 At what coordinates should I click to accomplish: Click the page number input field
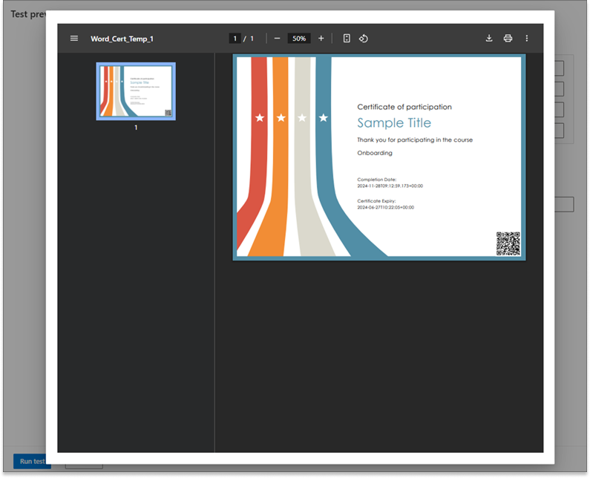[x=235, y=39]
